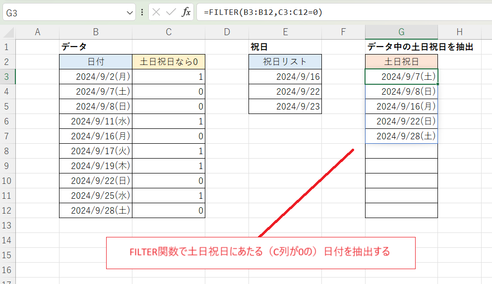The height and width of the screenshot is (284, 492).
Task: Click result cell 2024/9/28(土) in column G
Action: click(401, 136)
